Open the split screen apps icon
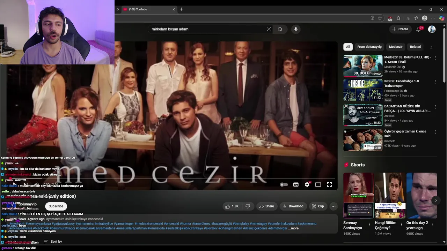 pos(372,18)
